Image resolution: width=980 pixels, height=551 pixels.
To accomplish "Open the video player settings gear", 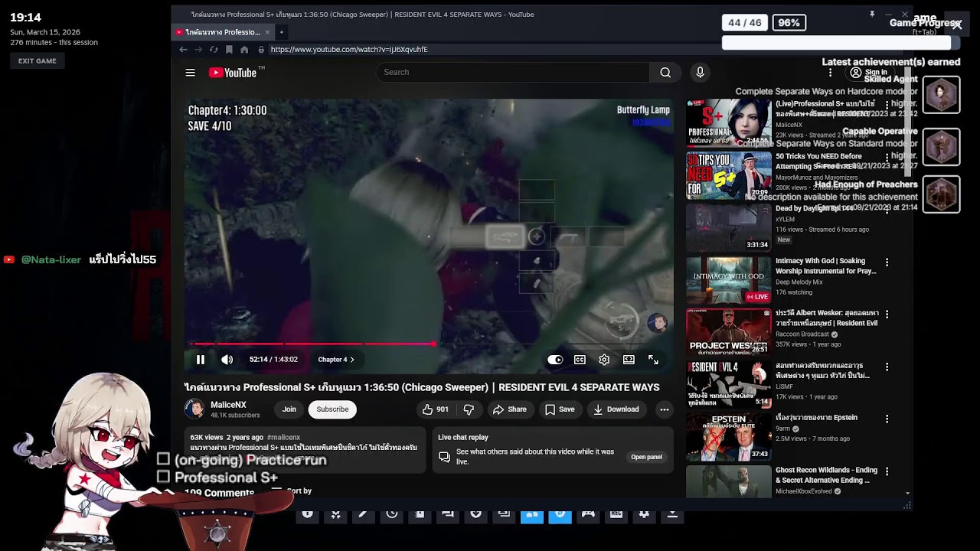I will pos(604,360).
